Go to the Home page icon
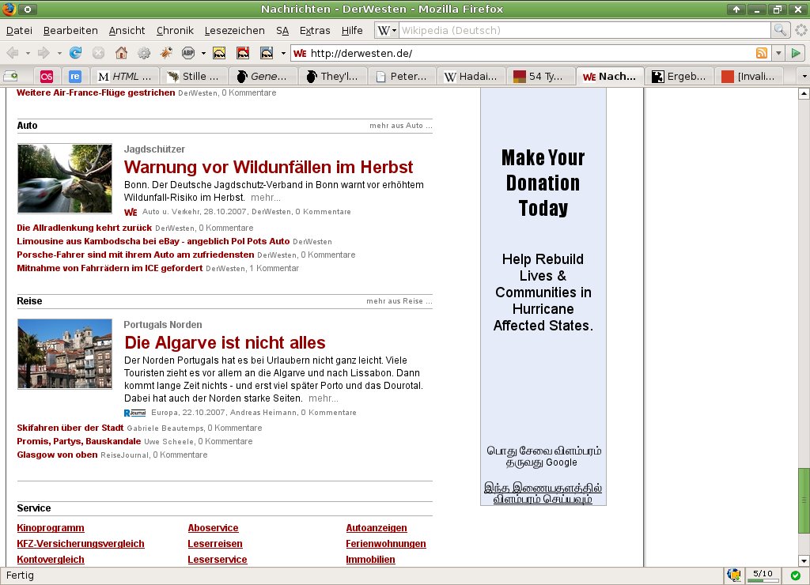 tap(121, 53)
